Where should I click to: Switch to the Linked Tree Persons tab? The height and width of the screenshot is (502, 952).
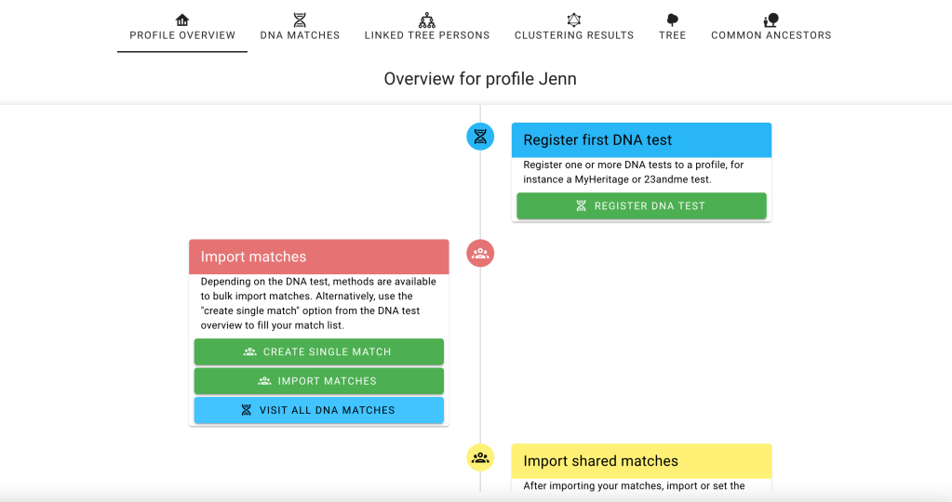pos(427,35)
